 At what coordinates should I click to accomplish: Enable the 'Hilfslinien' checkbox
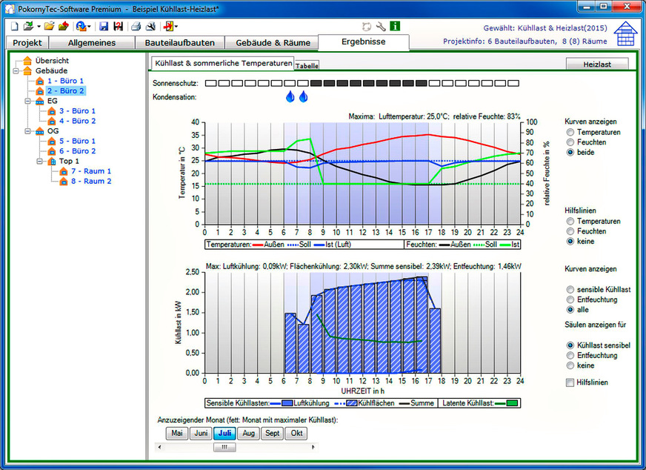(x=570, y=383)
